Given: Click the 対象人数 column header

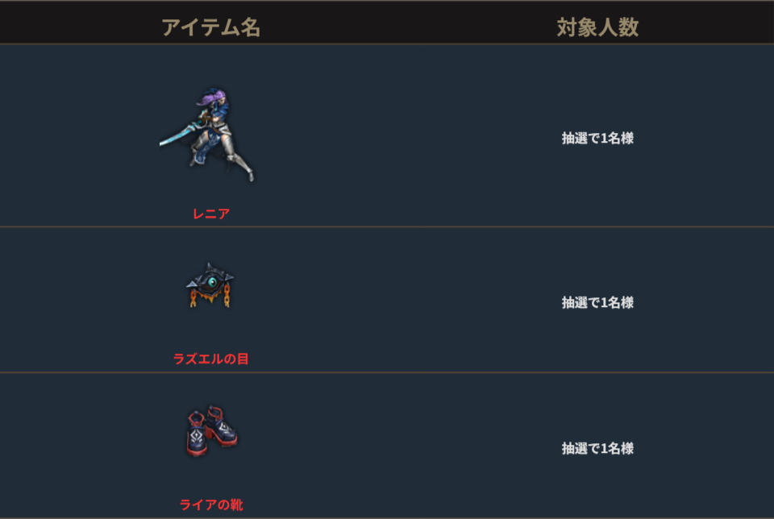Looking at the screenshot, I should pyautogui.click(x=597, y=27).
